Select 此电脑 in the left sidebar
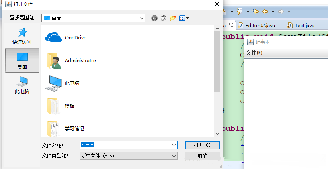Viewport: 328px width, 169px height. (x=22, y=84)
